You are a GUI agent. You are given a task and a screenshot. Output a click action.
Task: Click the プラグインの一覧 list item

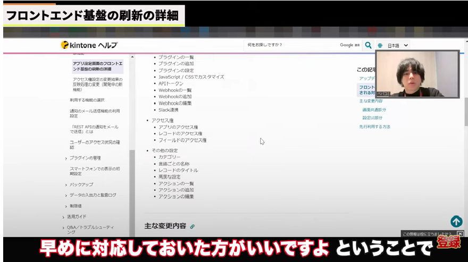coord(176,57)
